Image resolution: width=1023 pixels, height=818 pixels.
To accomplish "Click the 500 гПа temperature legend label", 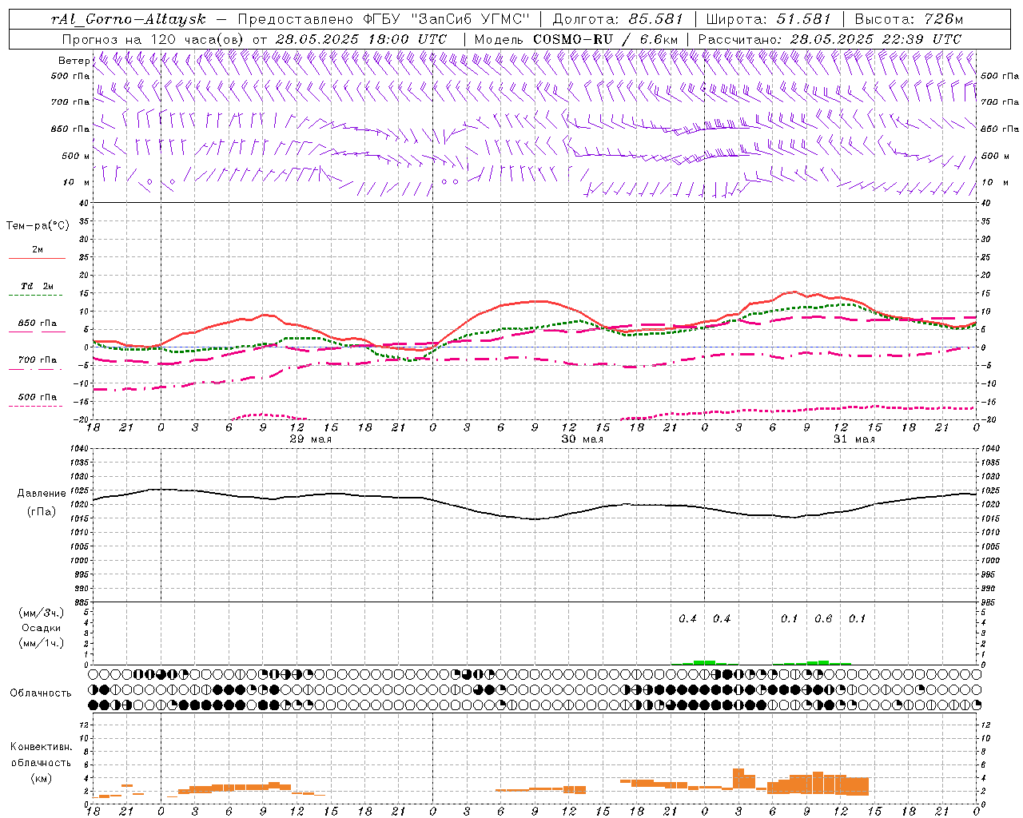I will [37, 397].
